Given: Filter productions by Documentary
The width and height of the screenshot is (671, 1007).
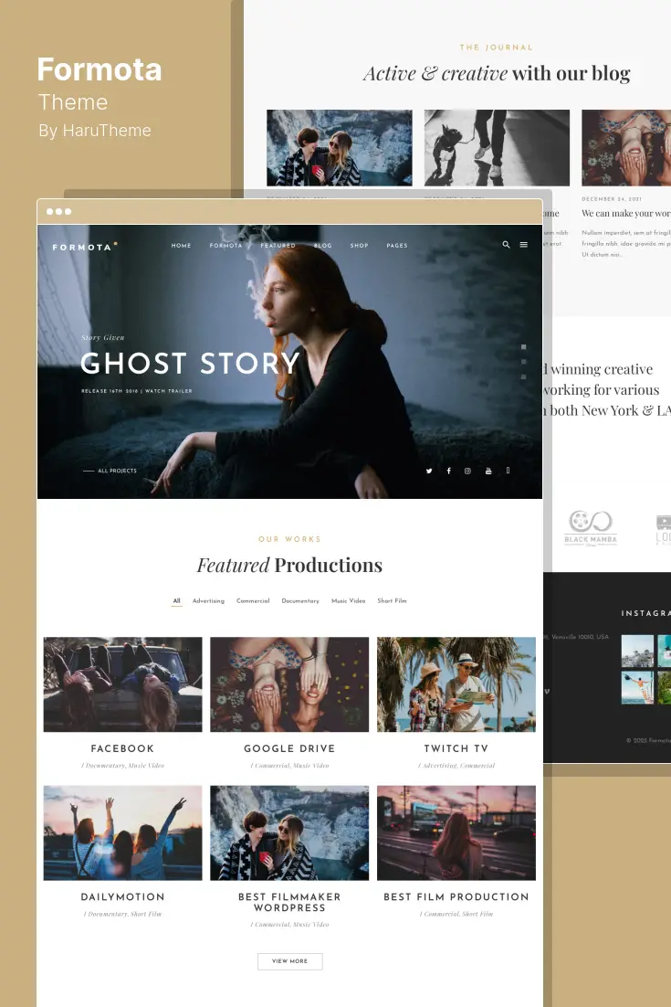Looking at the screenshot, I should (x=300, y=601).
